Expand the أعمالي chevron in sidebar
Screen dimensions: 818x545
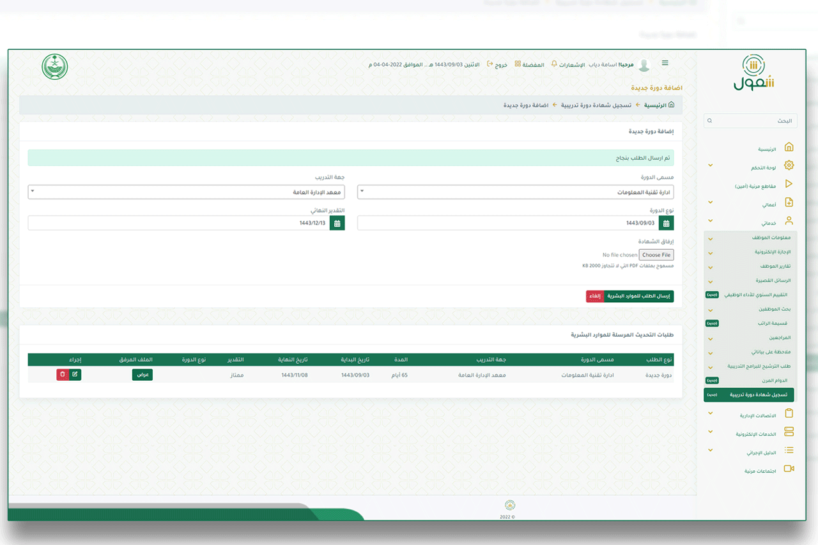711,203
